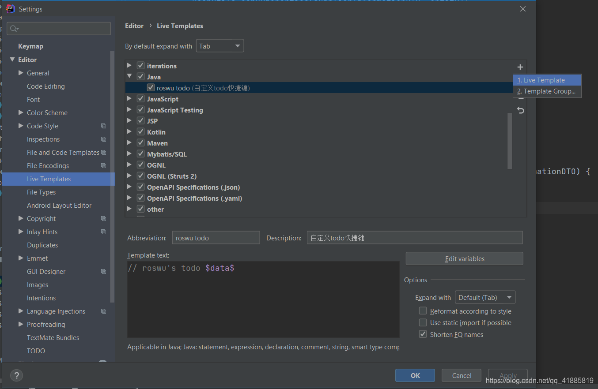
Task: Toggle the iterations group checkbox
Action: (141, 66)
